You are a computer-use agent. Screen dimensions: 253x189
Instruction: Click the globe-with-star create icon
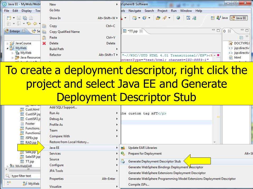pyautogui.click(x=134, y=18)
